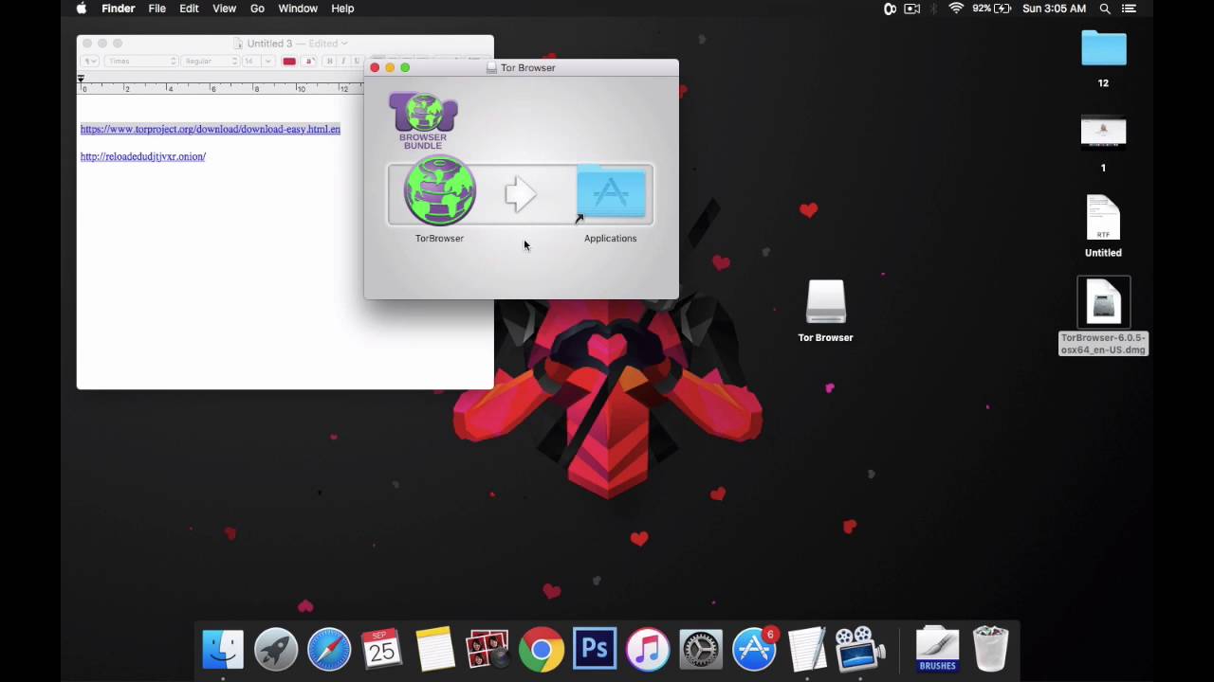Image resolution: width=1214 pixels, height=682 pixels.
Task: Open iTunes from the Dock
Action: click(x=648, y=650)
